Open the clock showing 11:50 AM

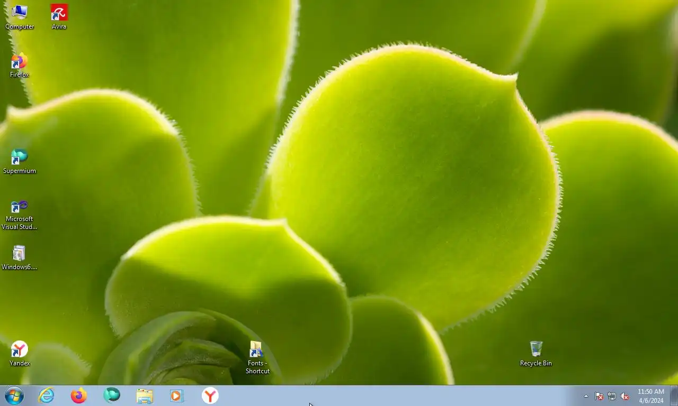(x=651, y=396)
